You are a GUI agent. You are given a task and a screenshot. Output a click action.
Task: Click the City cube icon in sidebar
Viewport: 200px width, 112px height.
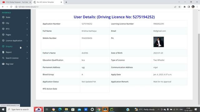point(3,23)
